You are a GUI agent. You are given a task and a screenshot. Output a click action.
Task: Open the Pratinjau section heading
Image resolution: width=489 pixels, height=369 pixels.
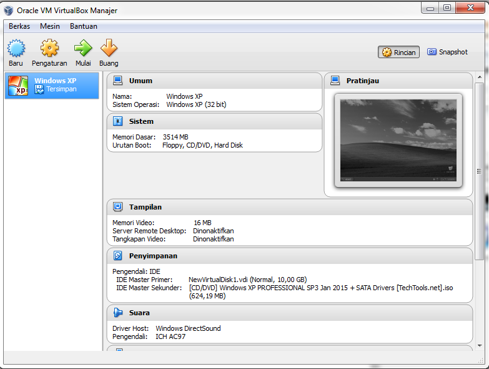pyautogui.click(x=363, y=81)
